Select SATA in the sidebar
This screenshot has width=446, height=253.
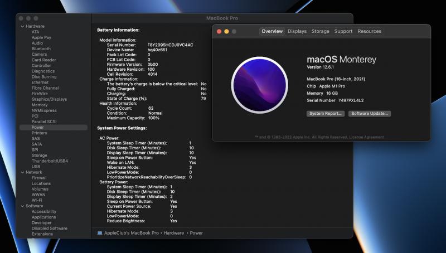tap(37, 144)
